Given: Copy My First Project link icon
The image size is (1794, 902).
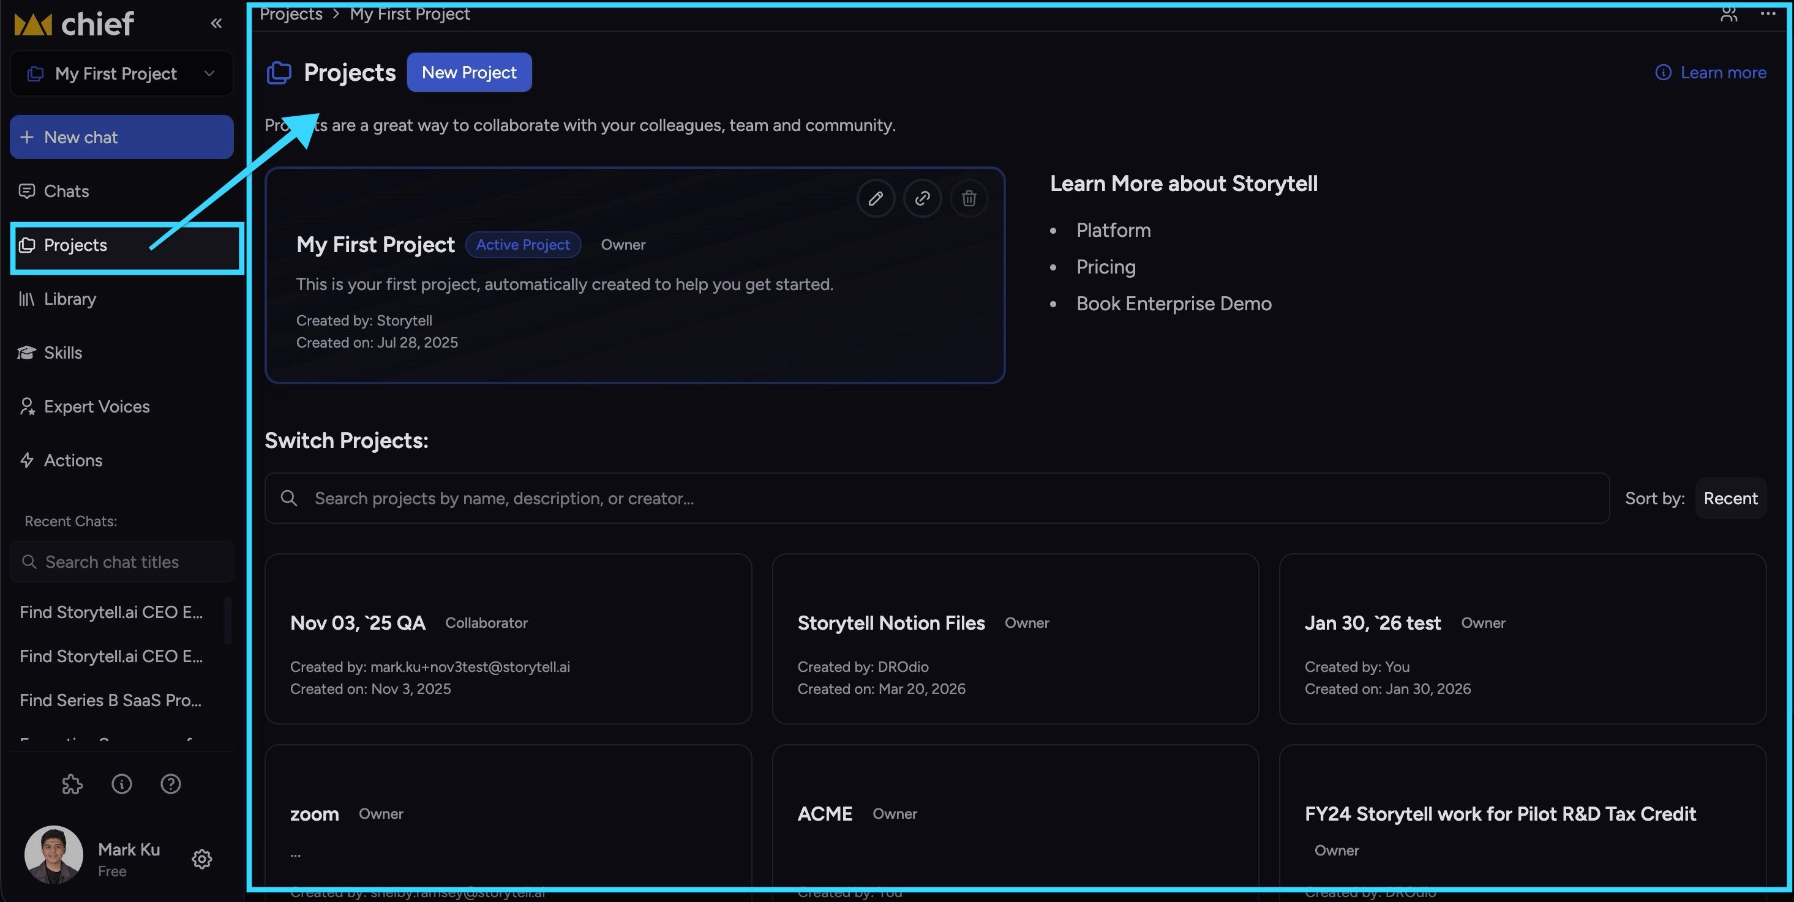Looking at the screenshot, I should [922, 198].
